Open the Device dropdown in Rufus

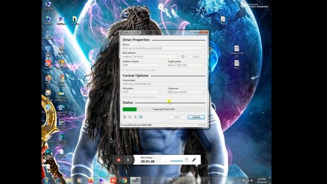pos(163,48)
